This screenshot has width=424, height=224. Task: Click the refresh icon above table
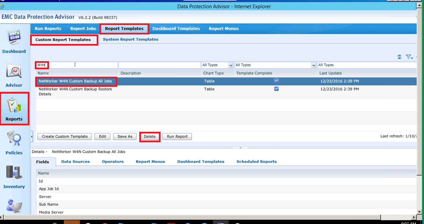tap(400, 57)
